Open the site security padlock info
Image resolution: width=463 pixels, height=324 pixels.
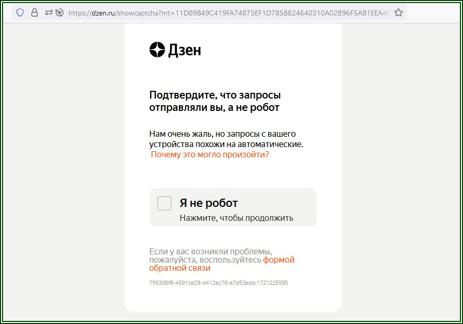tap(35, 12)
